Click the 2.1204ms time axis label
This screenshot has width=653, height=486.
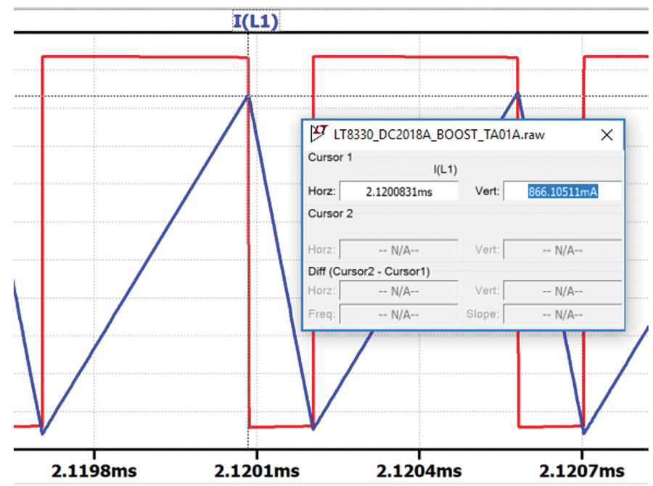tap(419, 471)
